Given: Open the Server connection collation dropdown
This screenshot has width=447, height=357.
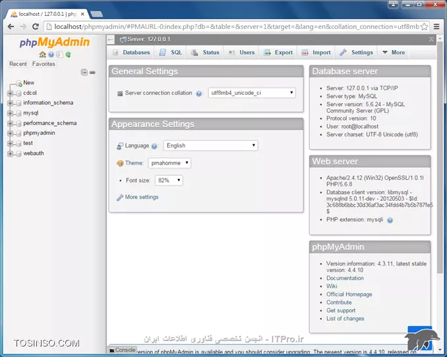Looking at the screenshot, I should click(x=252, y=93).
